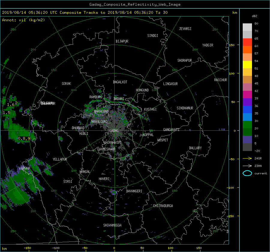The width and height of the screenshot is (270, 252).
Task: Click the -100 km right axis tick
Action: pyautogui.click(x=231, y=188)
